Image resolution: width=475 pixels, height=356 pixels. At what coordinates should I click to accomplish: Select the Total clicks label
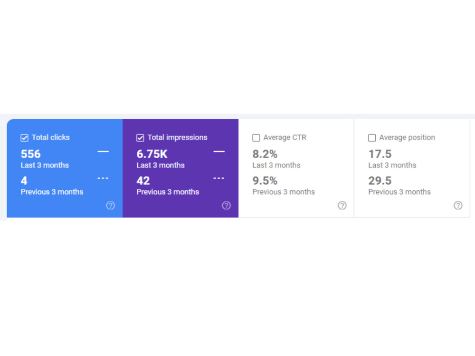[51, 138]
